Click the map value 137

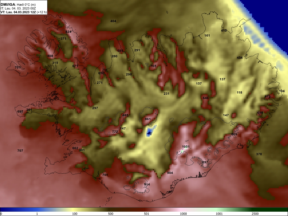point(222,79)
